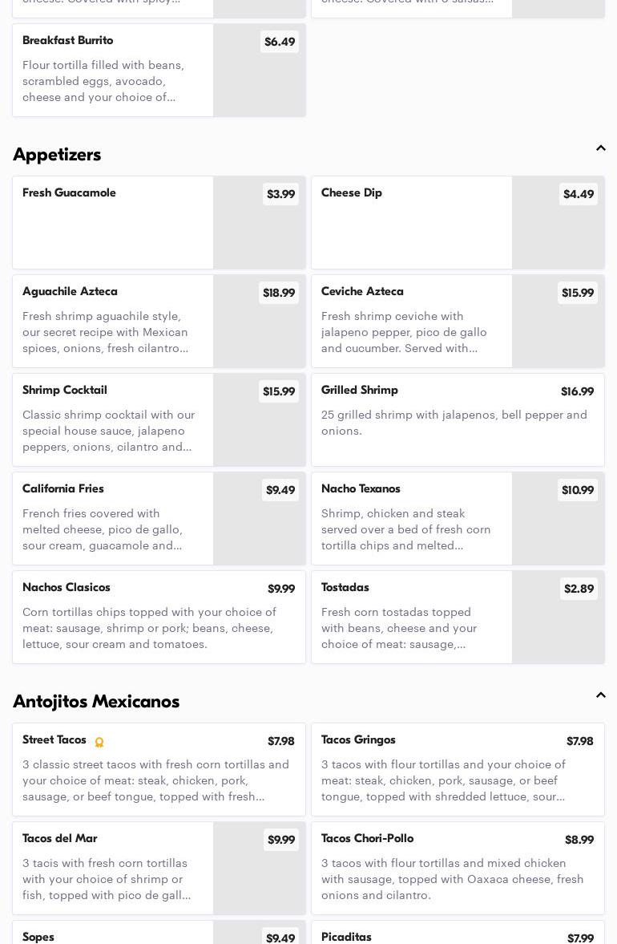Select the Tacos Chori-Pollo menu item
Image resolution: width=617 pixels, height=944 pixels.
click(x=458, y=868)
